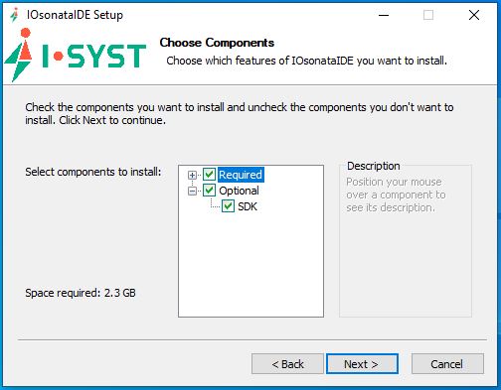
Task: Select the Required tree item label
Action: point(241,175)
